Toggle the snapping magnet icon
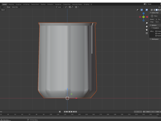The height and width of the screenshot is (121, 161). [70, 7]
